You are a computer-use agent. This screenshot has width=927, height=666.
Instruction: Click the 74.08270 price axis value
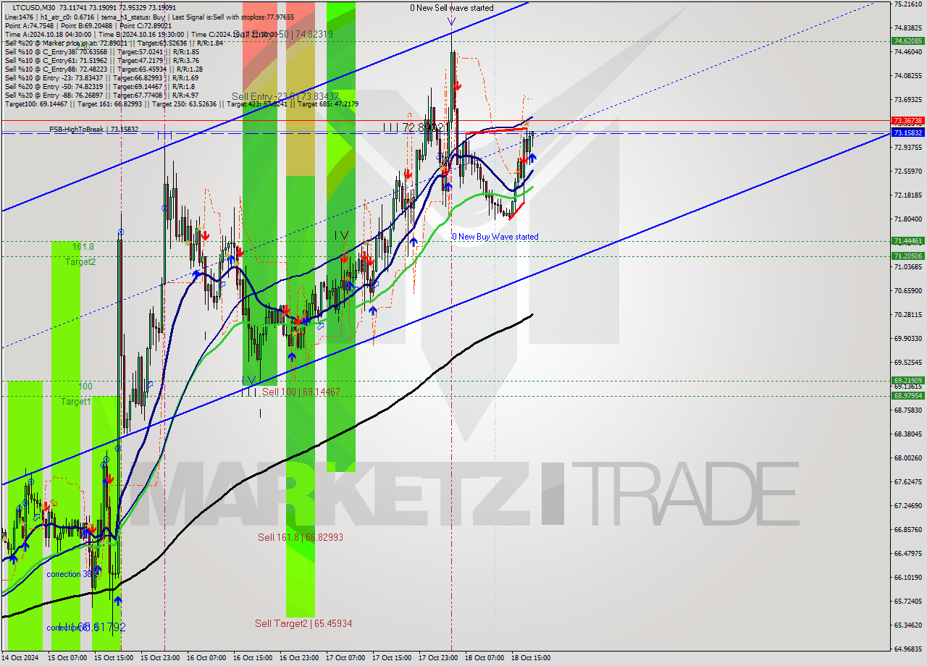tap(907, 75)
